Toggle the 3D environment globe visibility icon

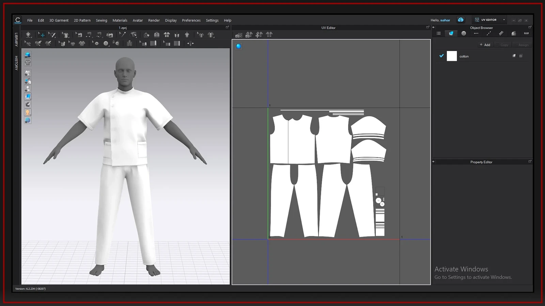click(x=28, y=120)
